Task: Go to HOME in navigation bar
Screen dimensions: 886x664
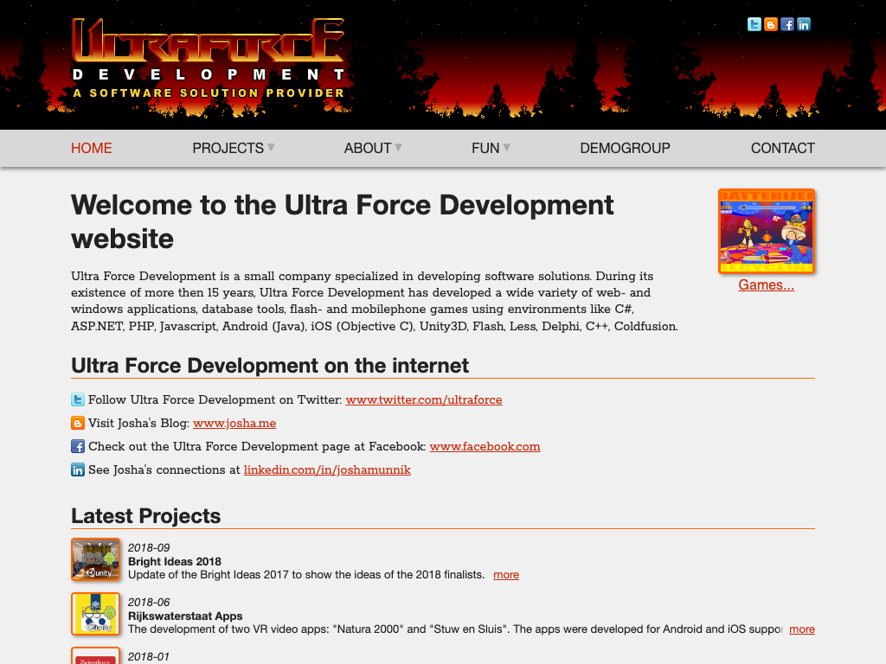Action: coord(92,148)
